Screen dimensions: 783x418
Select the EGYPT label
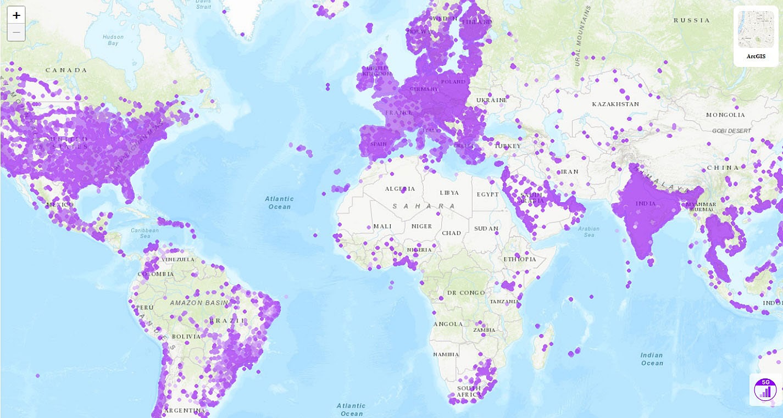(487, 194)
